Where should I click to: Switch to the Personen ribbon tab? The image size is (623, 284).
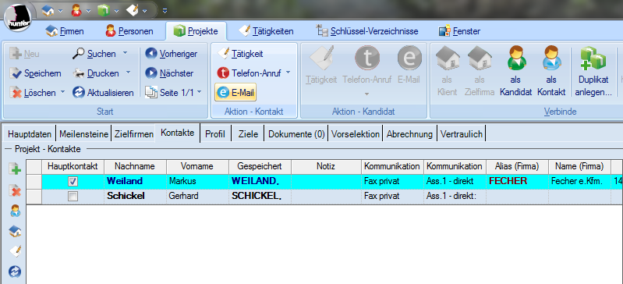pos(129,31)
